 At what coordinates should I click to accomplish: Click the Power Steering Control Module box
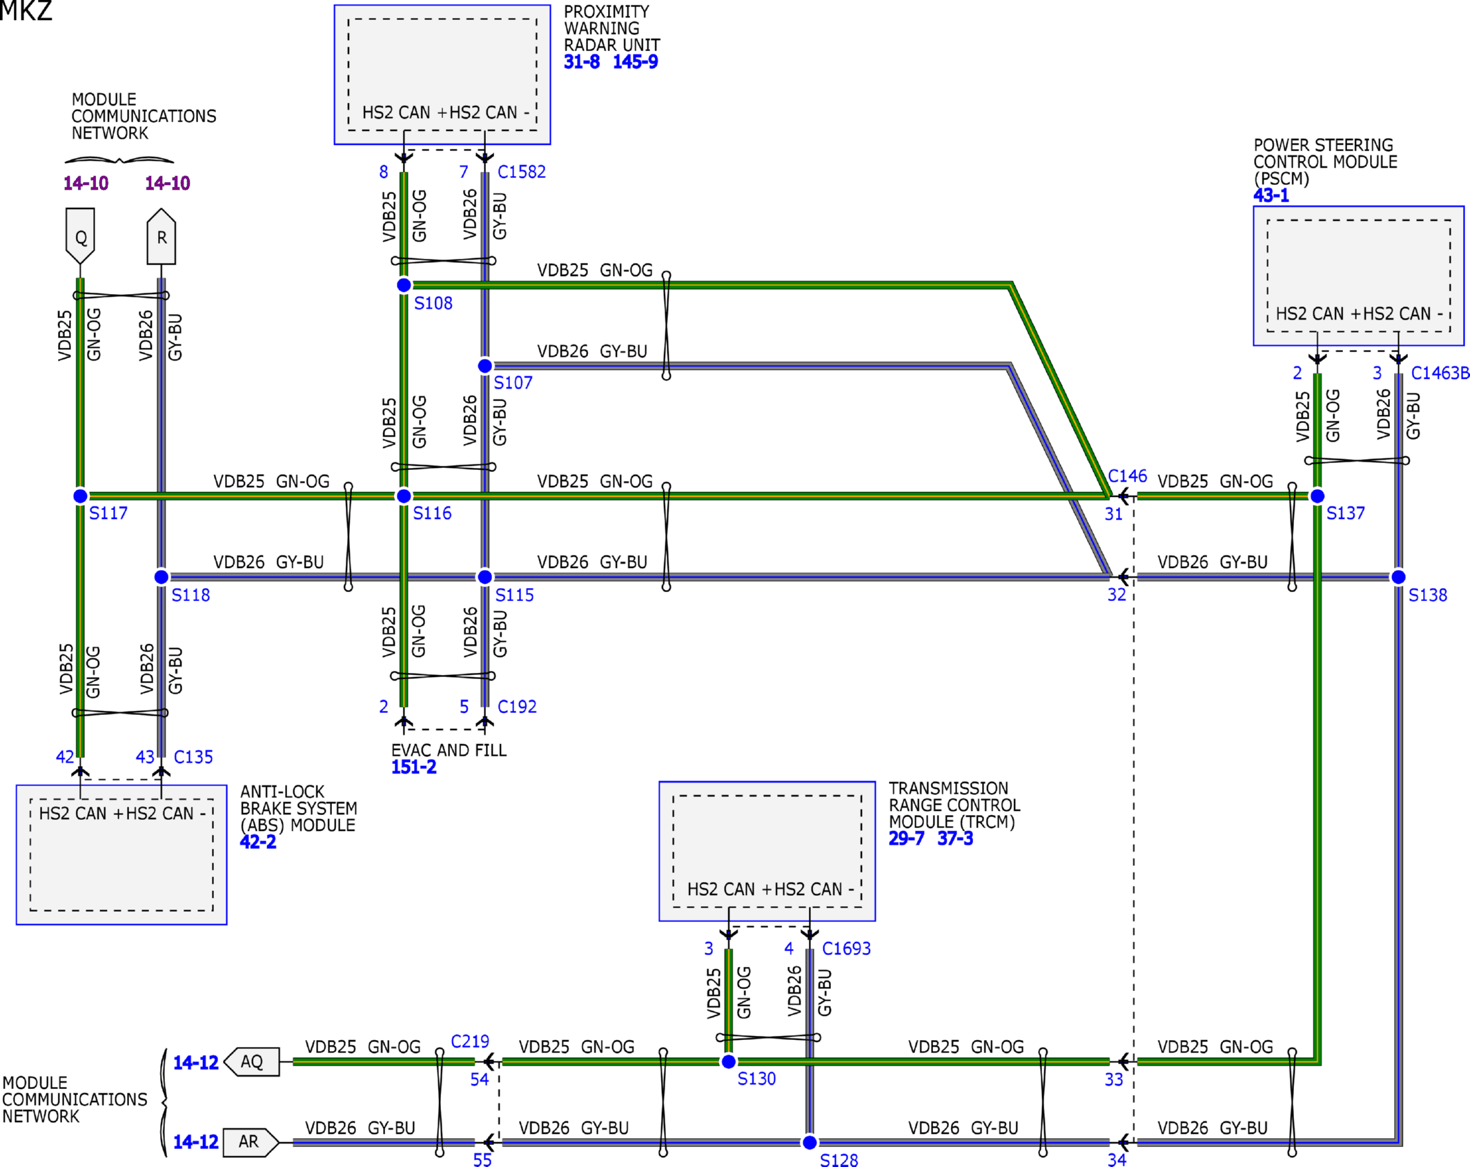1358,276
